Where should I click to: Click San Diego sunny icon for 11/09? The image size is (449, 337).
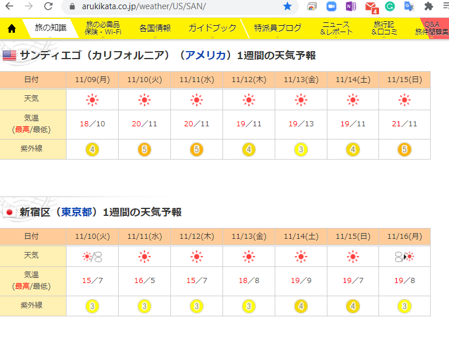pyautogui.click(x=92, y=100)
